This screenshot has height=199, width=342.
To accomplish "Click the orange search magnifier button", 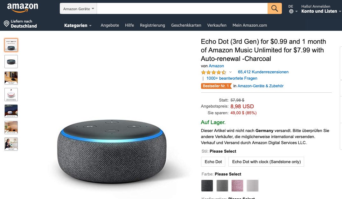I will 274,9.
